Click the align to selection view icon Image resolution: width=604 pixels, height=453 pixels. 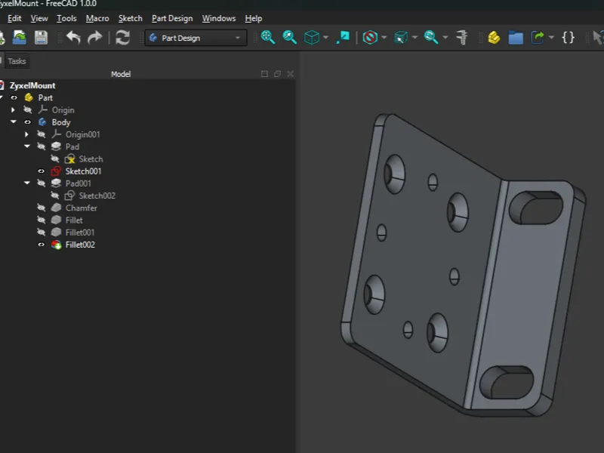coord(343,37)
